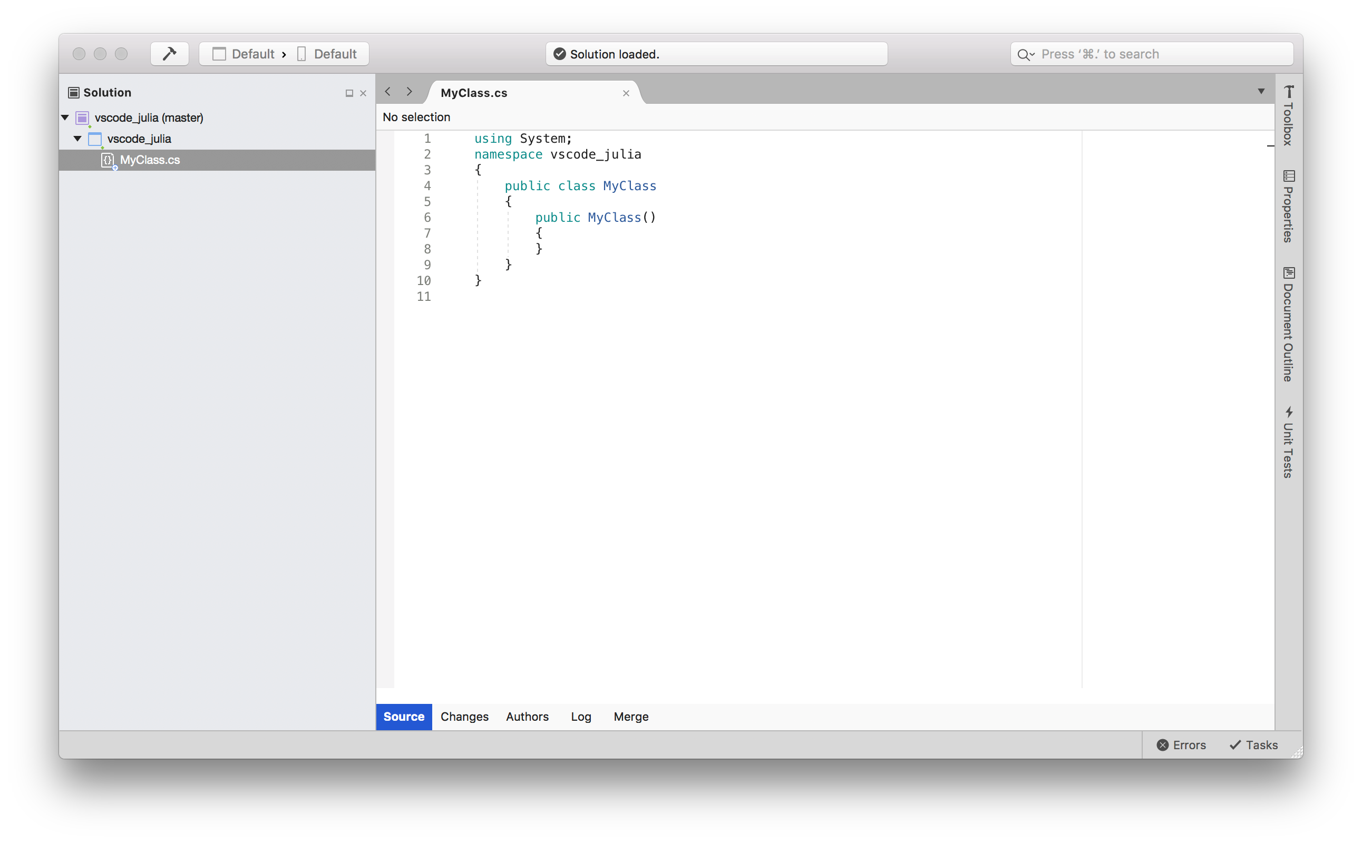Open the Properties panel
This screenshot has width=1362, height=843.
coord(1289,207)
